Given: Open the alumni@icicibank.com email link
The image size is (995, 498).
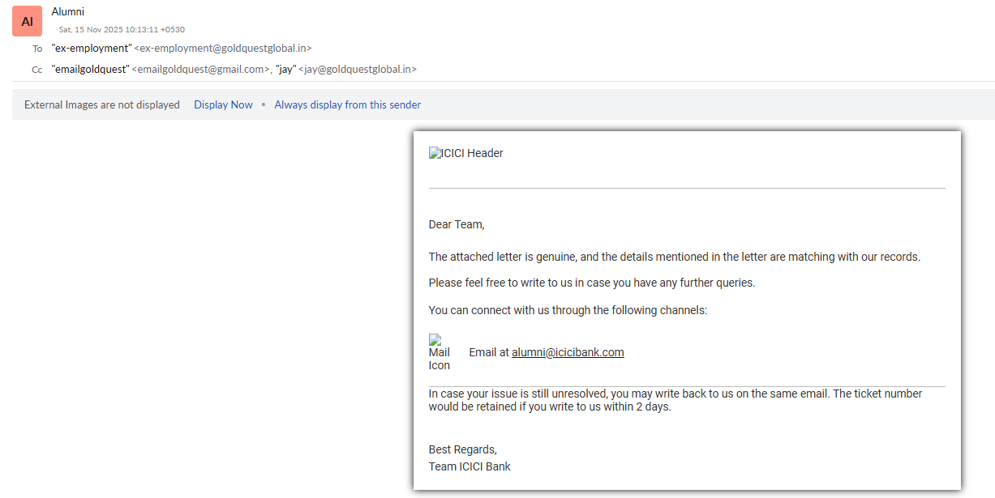Looking at the screenshot, I should pos(568,352).
